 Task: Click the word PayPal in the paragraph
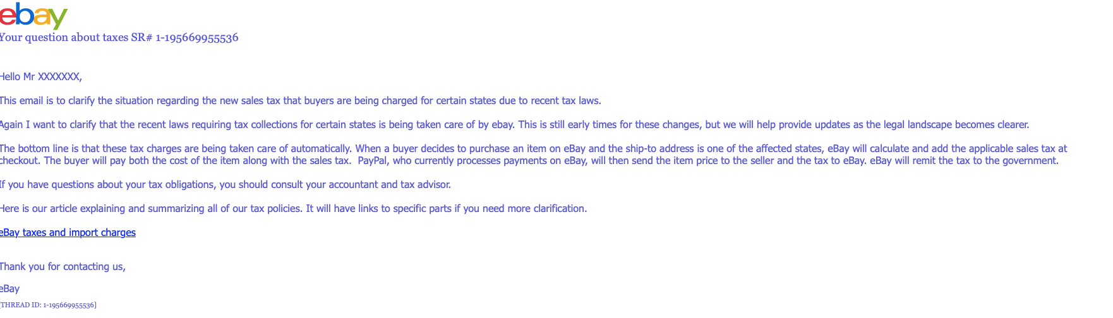(372, 161)
